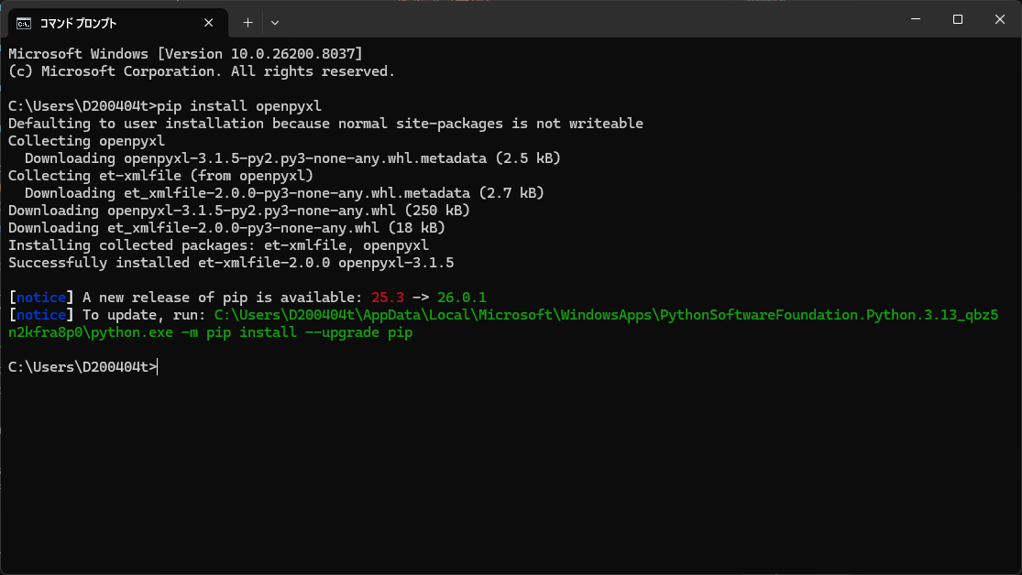This screenshot has width=1022, height=575.
Task: Close the terminal window
Action: click(999, 19)
